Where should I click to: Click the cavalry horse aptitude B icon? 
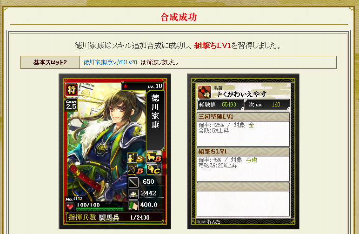(153, 158)
